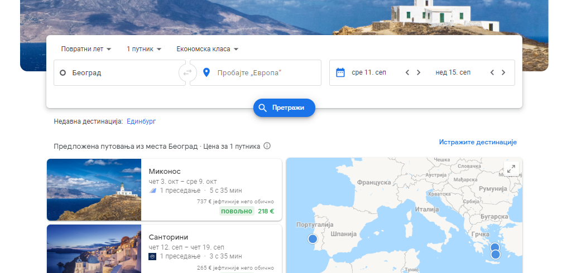567x273 pixels.
Task: Click previous day arrow for departure date
Action: pyautogui.click(x=407, y=72)
